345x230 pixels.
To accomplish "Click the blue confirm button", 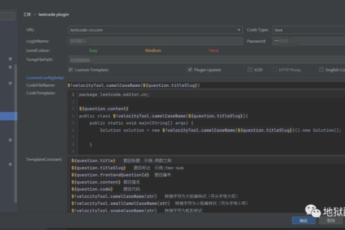I will tap(304, 220).
